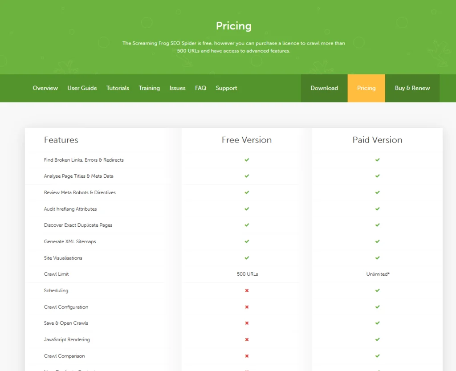Open the Overview tab

(x=45, y=88)
